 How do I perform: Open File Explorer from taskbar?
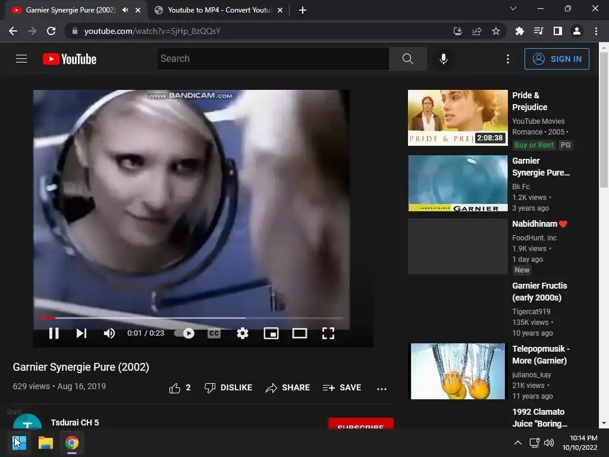pos(45,443)
